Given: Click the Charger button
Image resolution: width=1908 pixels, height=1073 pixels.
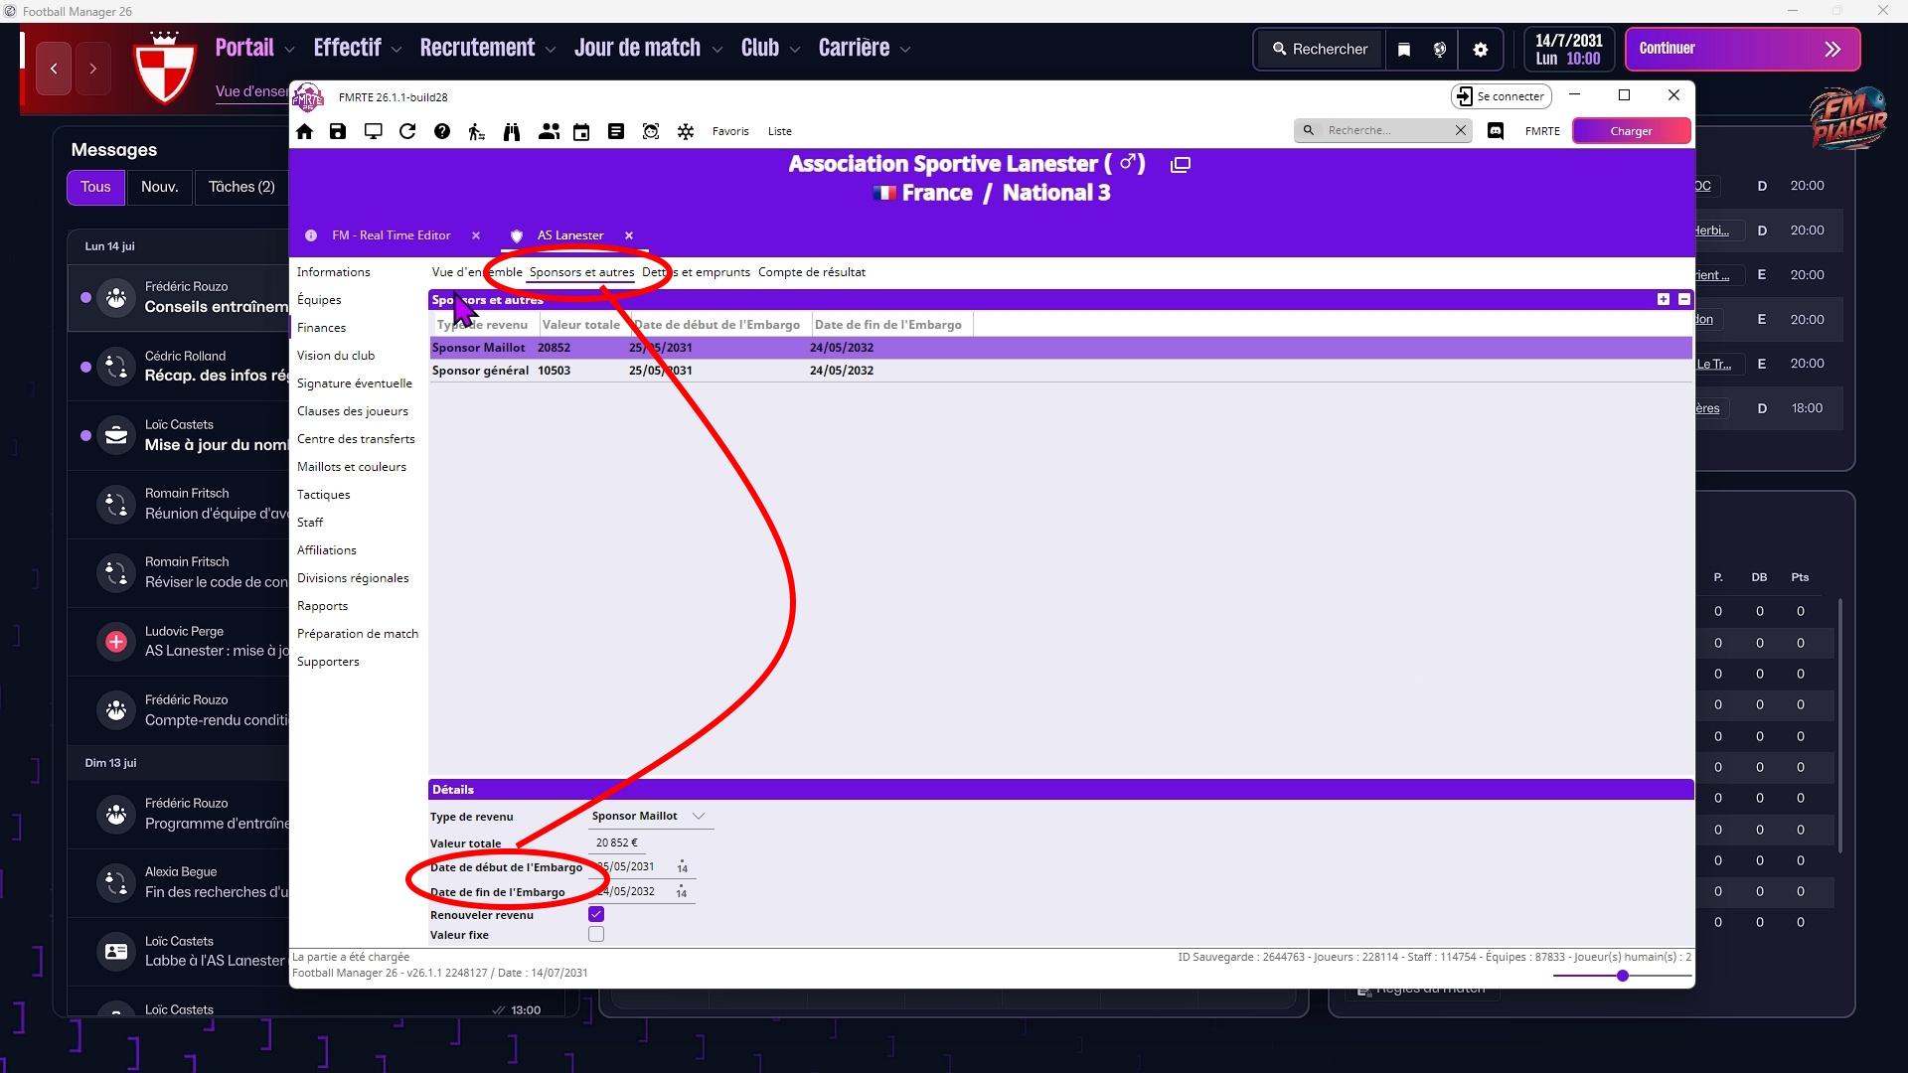Looking at the screenshot, I should (1631, 131).
